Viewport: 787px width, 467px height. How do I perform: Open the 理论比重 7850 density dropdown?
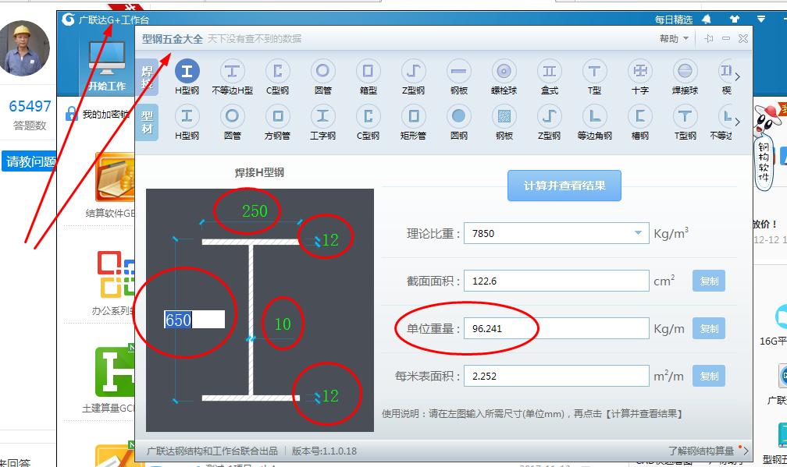tap(638, 233)
